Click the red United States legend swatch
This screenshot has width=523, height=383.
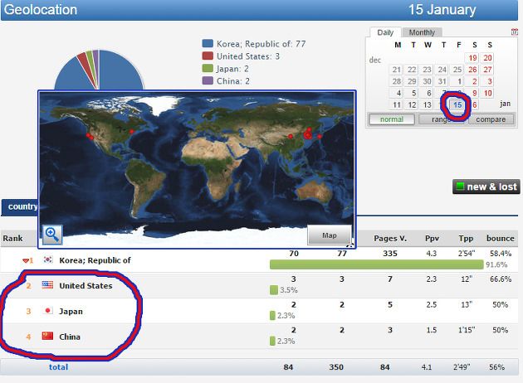pos(208,56)
